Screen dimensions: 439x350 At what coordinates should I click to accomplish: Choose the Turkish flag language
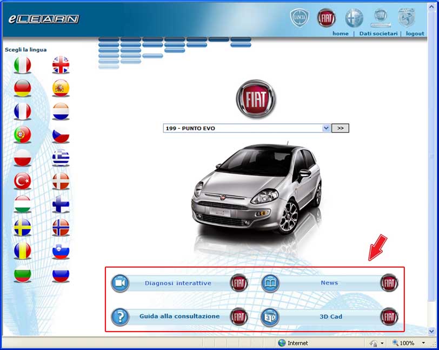click(22, 181)
